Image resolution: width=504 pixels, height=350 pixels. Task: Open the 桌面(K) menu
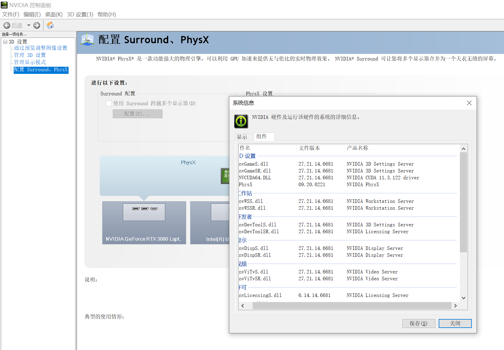coord(54,14)
